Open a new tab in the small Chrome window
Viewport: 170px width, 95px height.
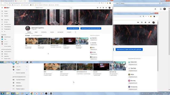[x=30, y=1]
